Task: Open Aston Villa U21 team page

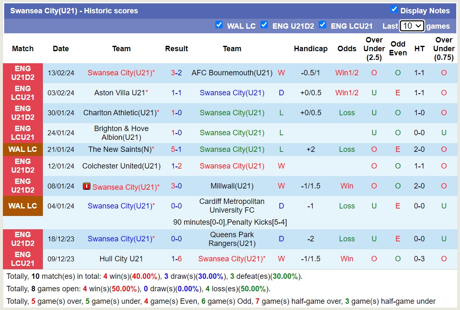Action: click(119, 93)
